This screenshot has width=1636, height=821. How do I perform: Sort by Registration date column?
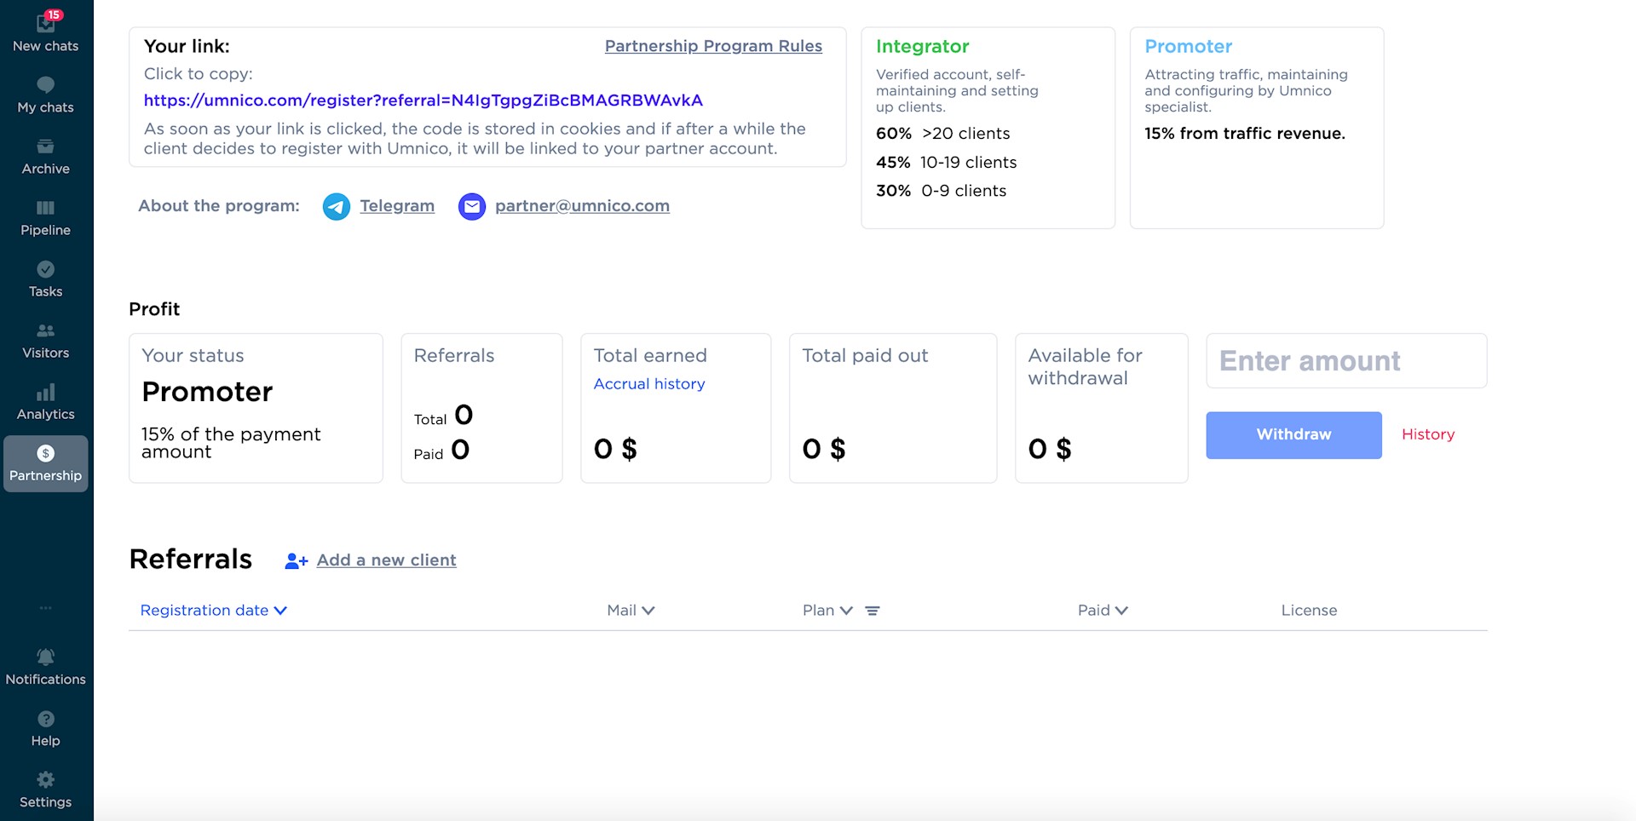pos(213,611)
